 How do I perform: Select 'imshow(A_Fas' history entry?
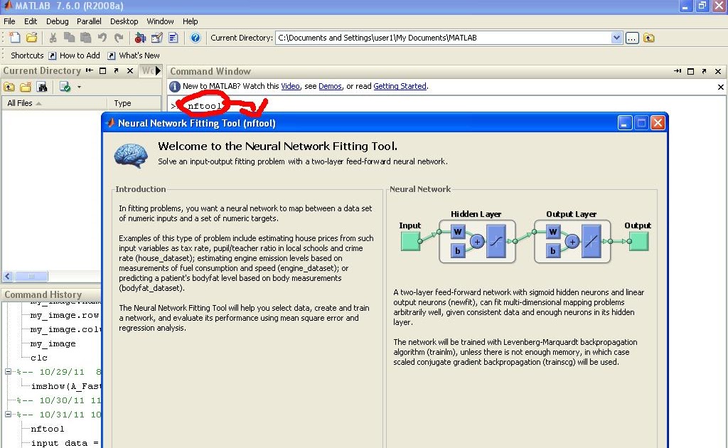(x=65, y=386)
